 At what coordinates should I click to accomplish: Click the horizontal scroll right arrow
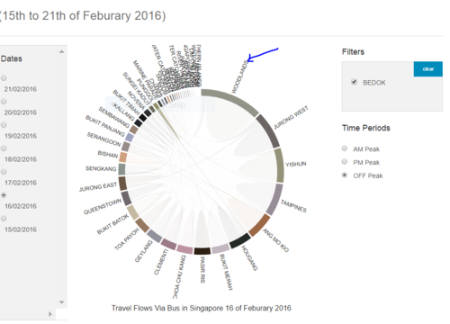pos(50,314)
